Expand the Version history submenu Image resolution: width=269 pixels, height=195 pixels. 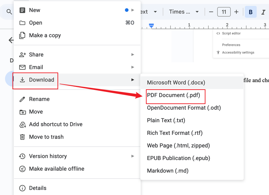click(132, 156)
